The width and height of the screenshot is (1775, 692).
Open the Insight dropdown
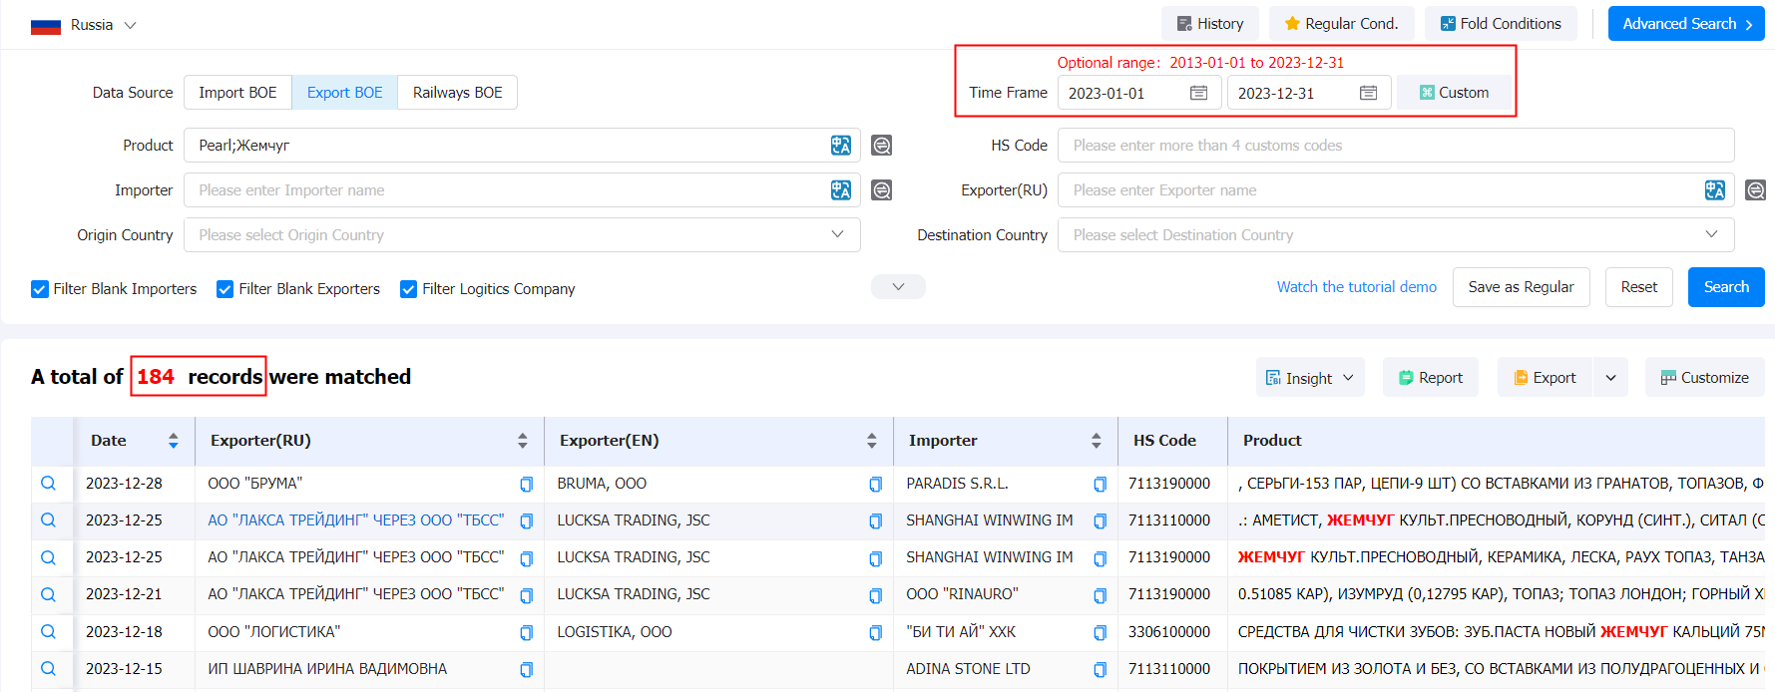coord(1310,378)
